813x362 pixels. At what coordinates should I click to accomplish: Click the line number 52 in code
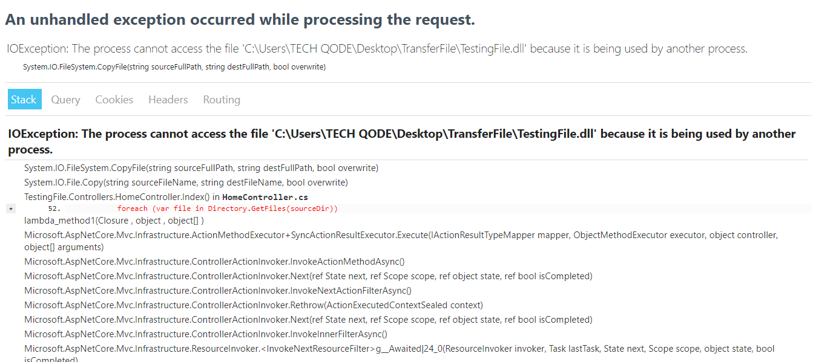coord(54,208)
